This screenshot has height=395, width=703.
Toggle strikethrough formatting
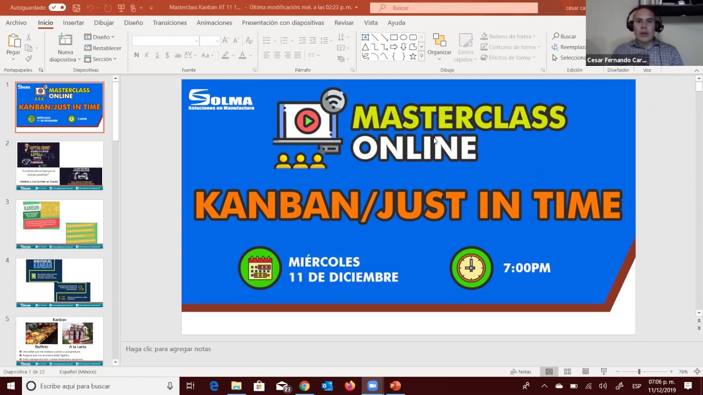coord(177,55)
